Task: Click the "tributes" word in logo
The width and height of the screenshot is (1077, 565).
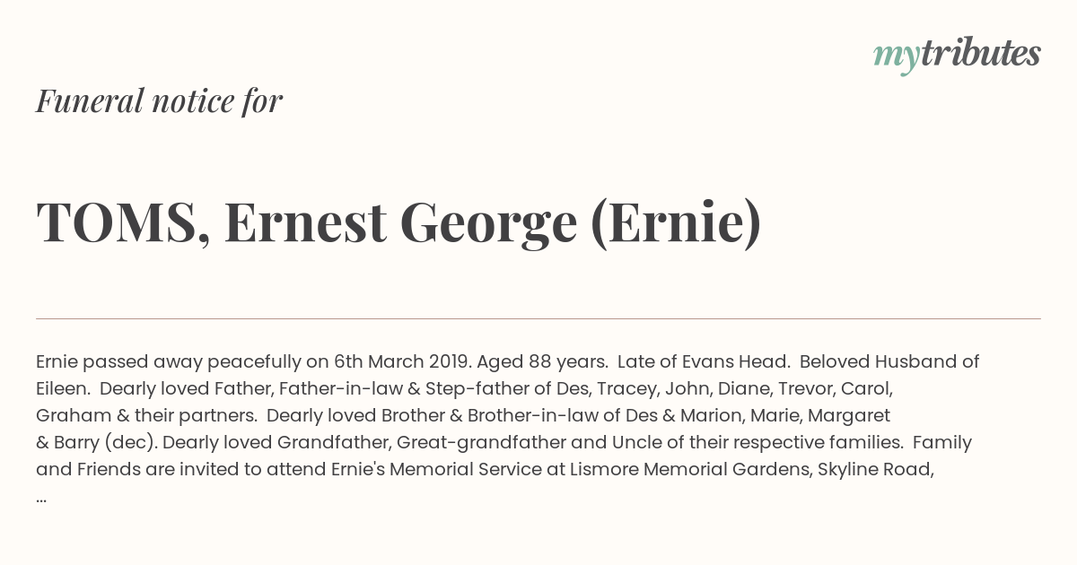Action: coord(980,53)
